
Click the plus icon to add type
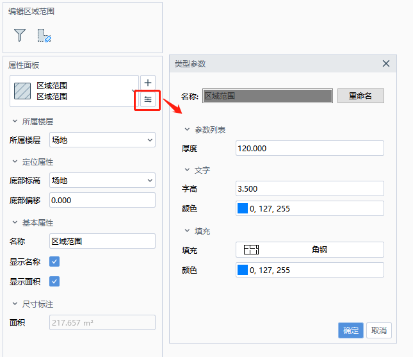tap(148, 83)
